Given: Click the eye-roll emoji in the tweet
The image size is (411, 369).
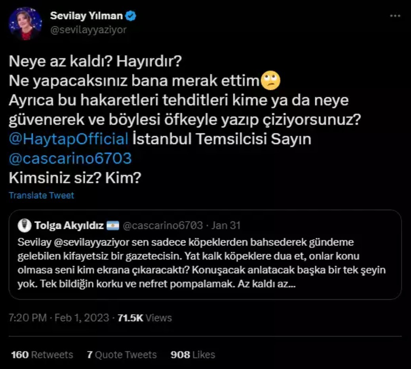Looking at the screenshot, I should coord(271,81).
